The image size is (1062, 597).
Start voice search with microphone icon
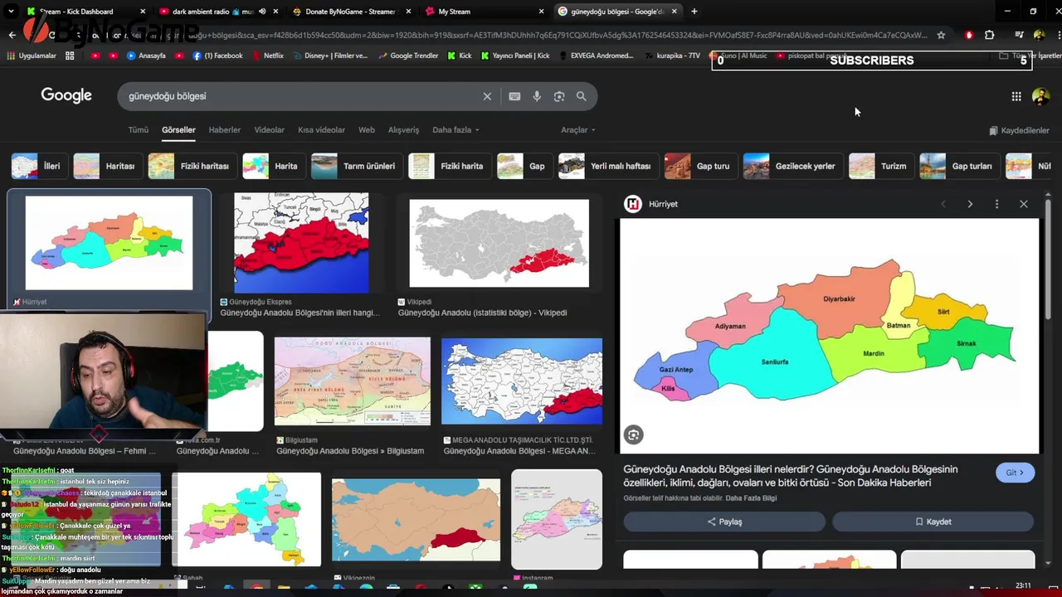pyautogui.click(x=537, y=96)
